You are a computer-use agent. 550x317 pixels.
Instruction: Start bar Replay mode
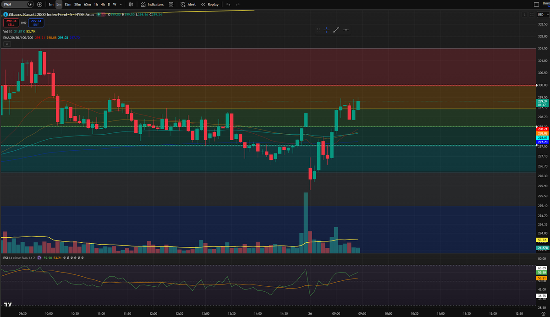tap(210, 4)
